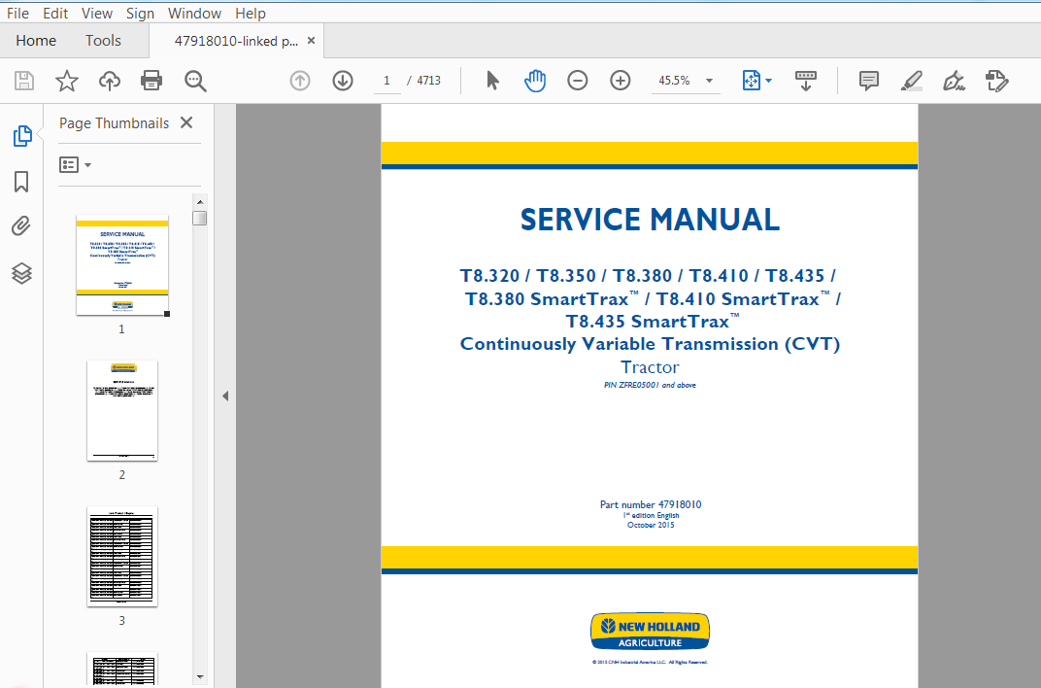Image resolution: width=1041 pixels, height=688 pixels.
Task: Switch to the Tools tab
Action: [x=103, y=41]
